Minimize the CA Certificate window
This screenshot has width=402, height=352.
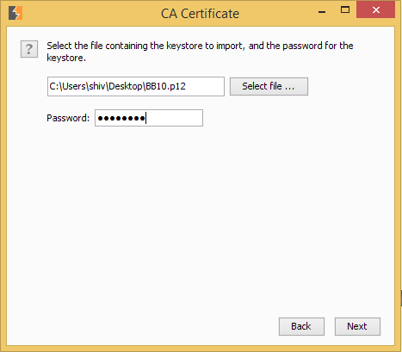322,11
